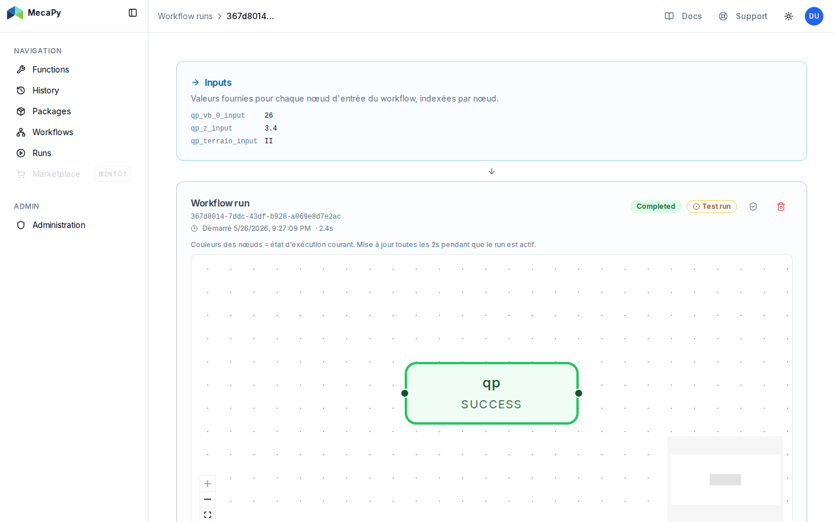This screenshot has height=522, width=835.
Task: Click the Packages box icon
Action: [x=21, y=111]
